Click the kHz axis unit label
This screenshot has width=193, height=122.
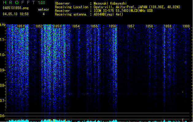[3, 25]
